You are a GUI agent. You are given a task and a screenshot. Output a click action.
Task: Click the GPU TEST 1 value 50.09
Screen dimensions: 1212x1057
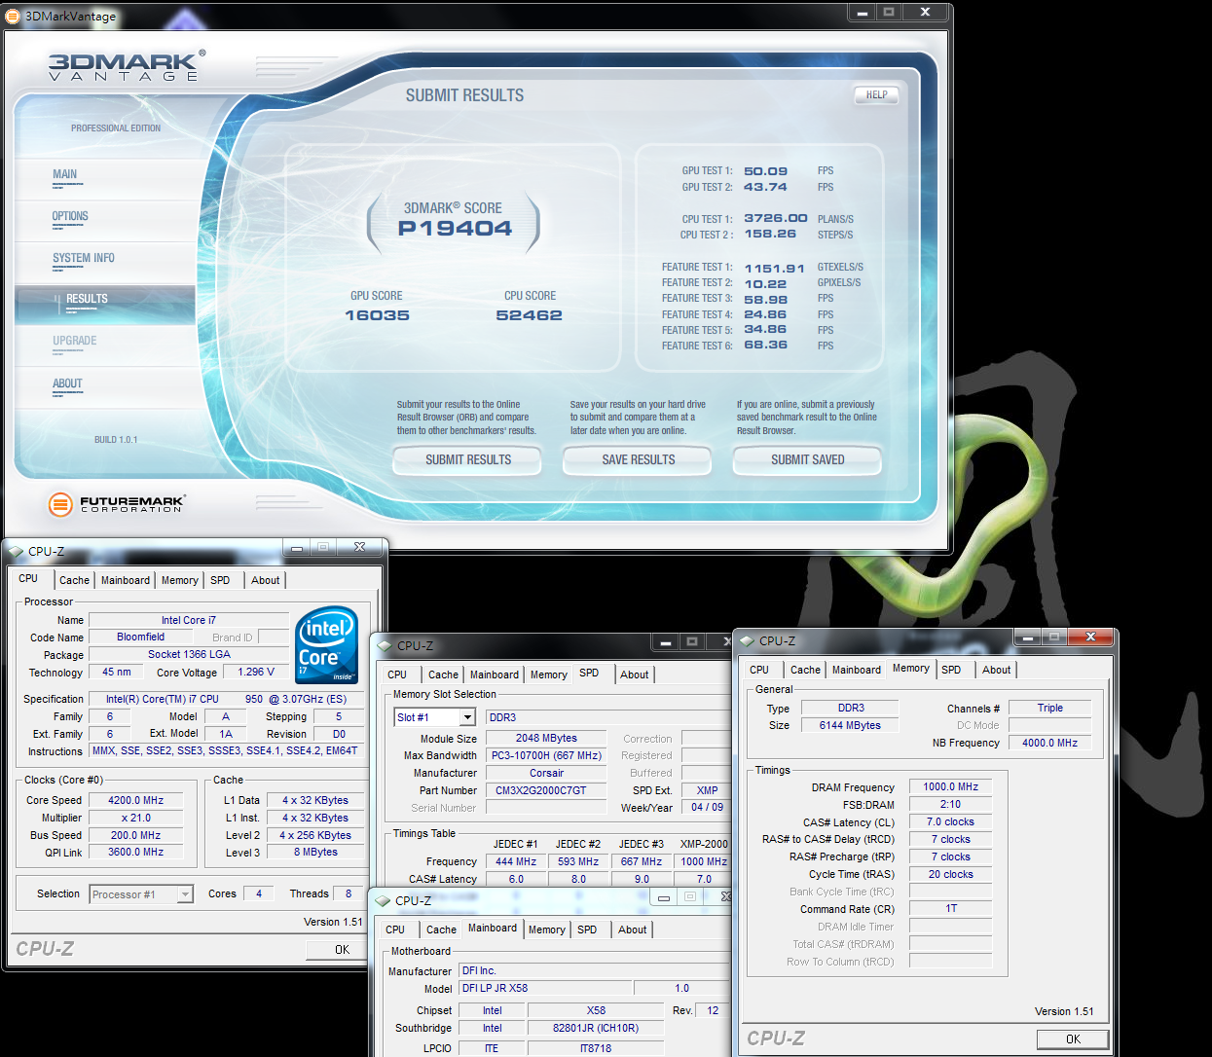[766, 171]
